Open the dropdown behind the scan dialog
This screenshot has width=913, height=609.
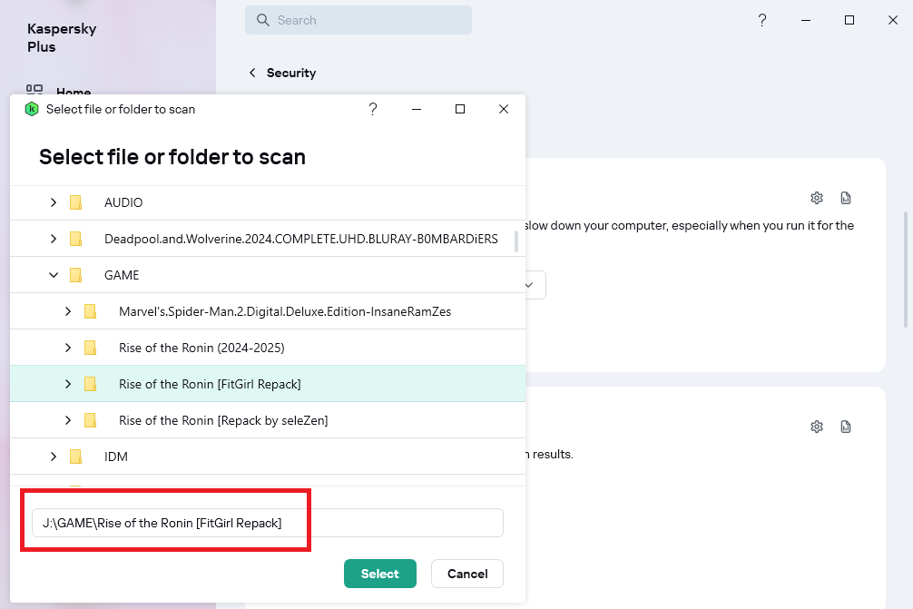[535, 285]
